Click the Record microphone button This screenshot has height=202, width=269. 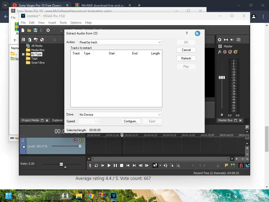coord(90,165)
